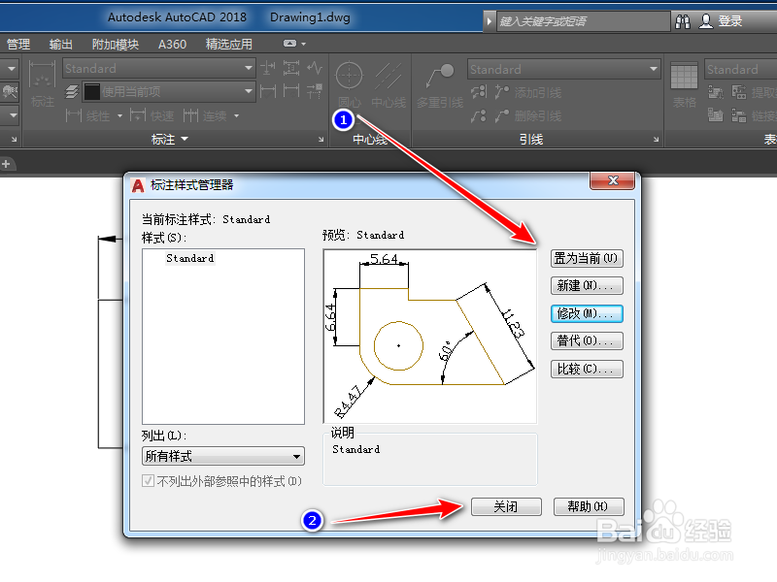
Task: Click the dimension Inspect icon with checkmark
Action: (x=268, y=91)
